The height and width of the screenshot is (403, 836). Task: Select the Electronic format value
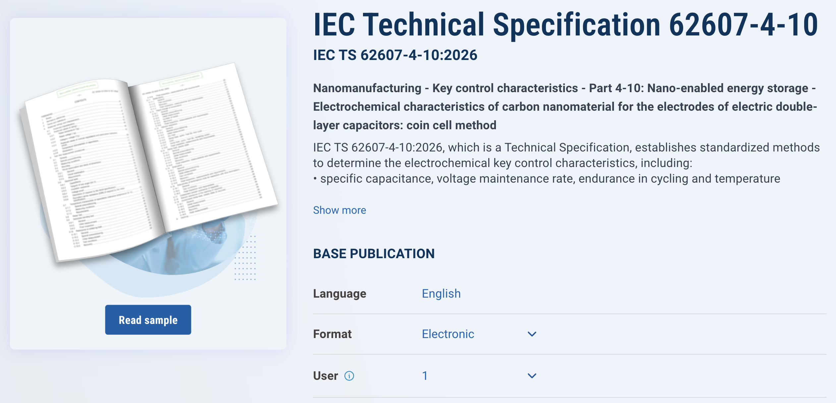(x=448, y=334)
